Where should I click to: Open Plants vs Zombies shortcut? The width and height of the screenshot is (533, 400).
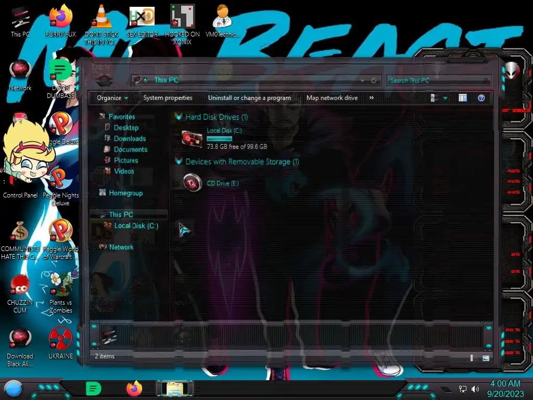tap(60, 294)
